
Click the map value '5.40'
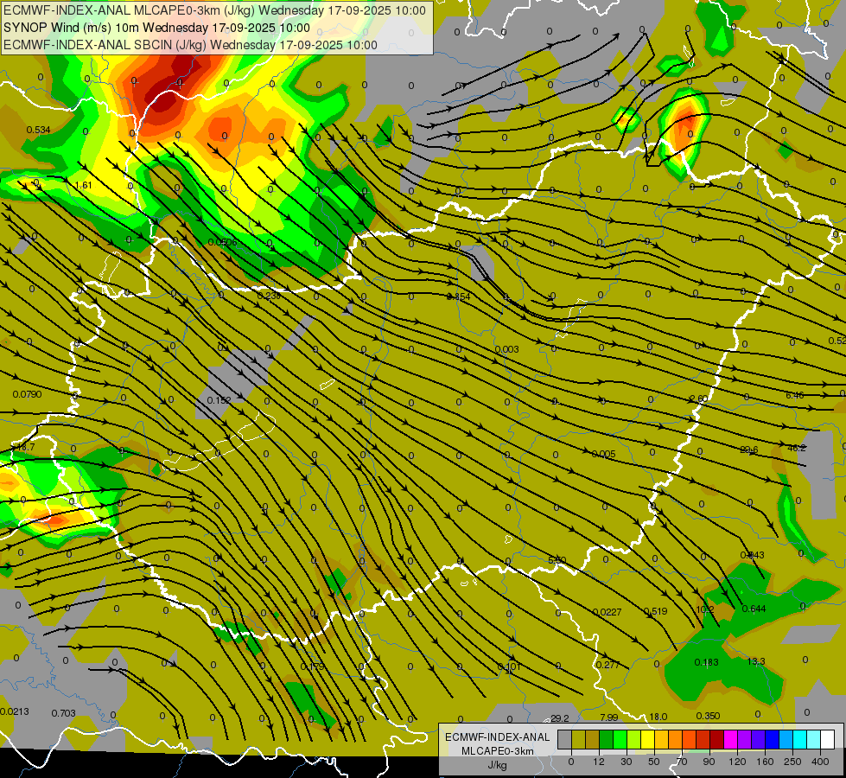pyautogui.click(x=557, y=560)
